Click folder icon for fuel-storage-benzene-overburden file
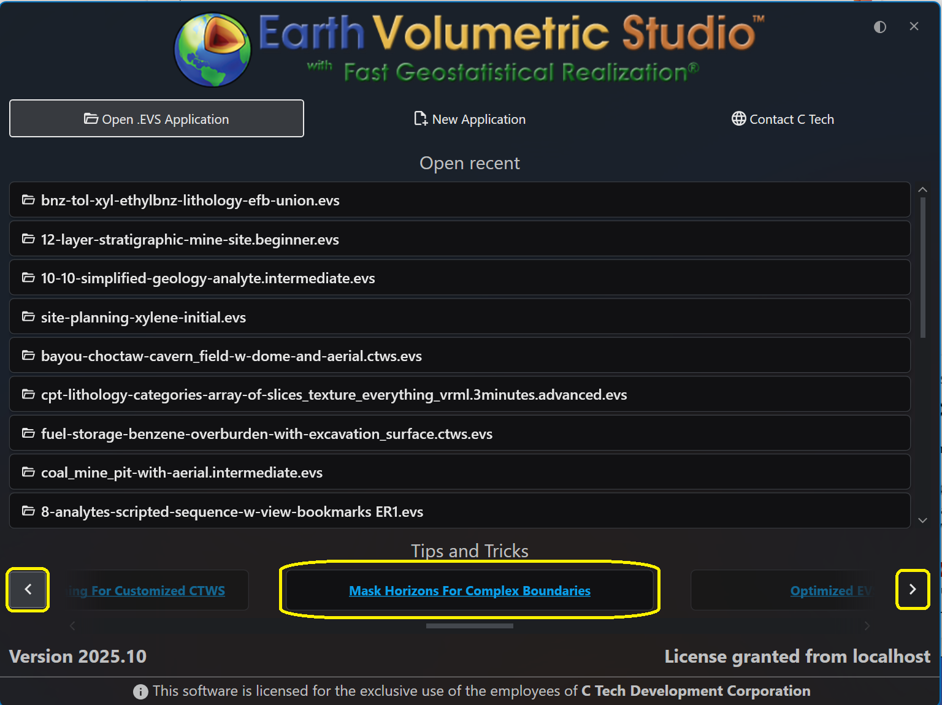Viewport: 942px width, 705px height. pyautogui.click(x=28, y=433)
